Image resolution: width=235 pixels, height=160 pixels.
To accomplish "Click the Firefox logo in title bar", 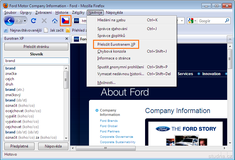I will click(x=6, y=6).
